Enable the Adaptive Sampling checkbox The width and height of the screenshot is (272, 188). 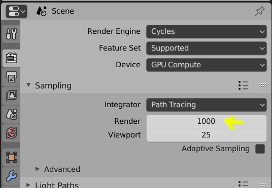(x=260, y=149)
